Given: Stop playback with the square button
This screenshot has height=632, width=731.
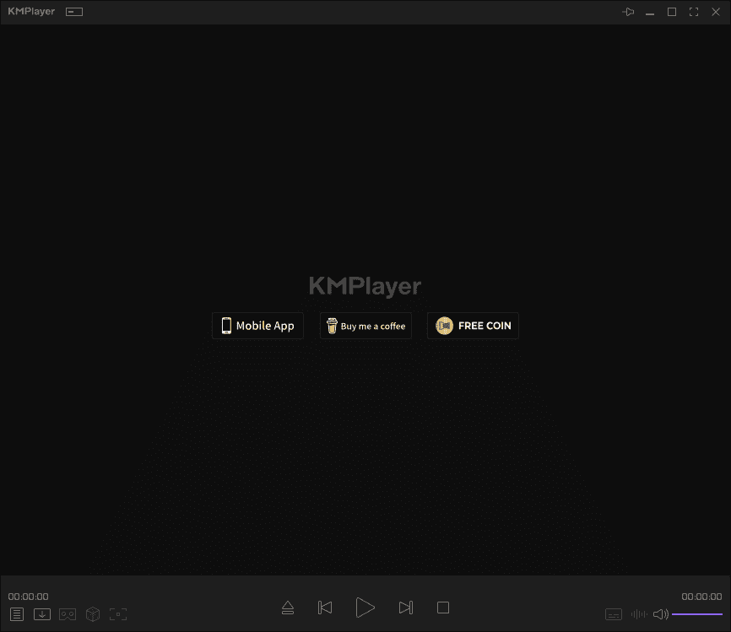Looking at the screenshot, I should 443,608.
